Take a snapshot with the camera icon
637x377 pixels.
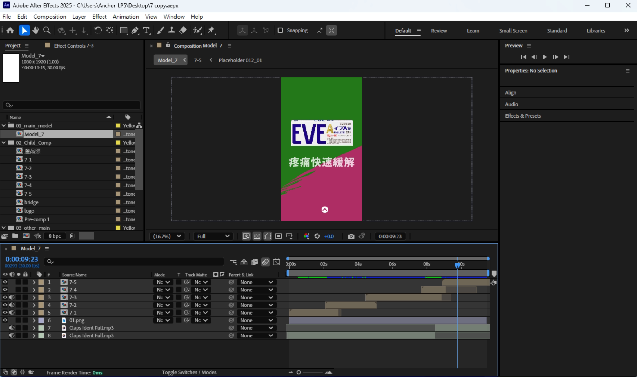pos(351,236)
